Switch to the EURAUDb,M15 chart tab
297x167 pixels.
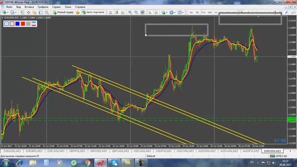12,151
